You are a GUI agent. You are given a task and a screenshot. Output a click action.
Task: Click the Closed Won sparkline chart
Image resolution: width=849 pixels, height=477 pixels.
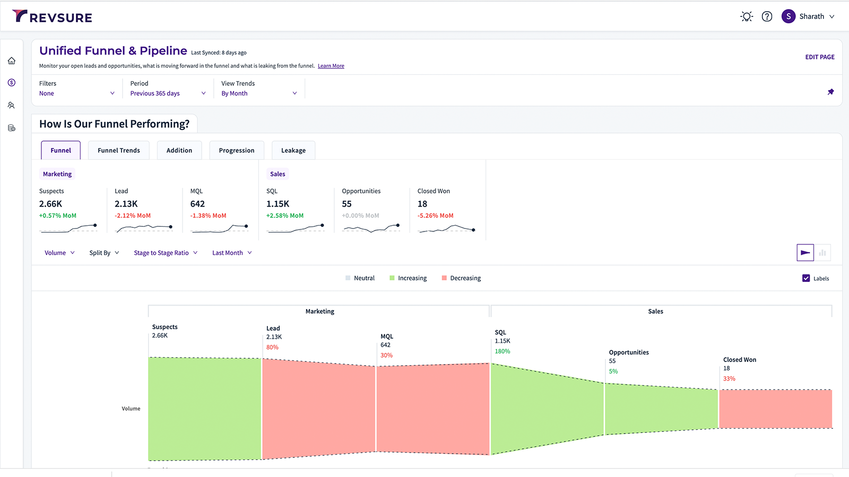[x=446, y=228]
